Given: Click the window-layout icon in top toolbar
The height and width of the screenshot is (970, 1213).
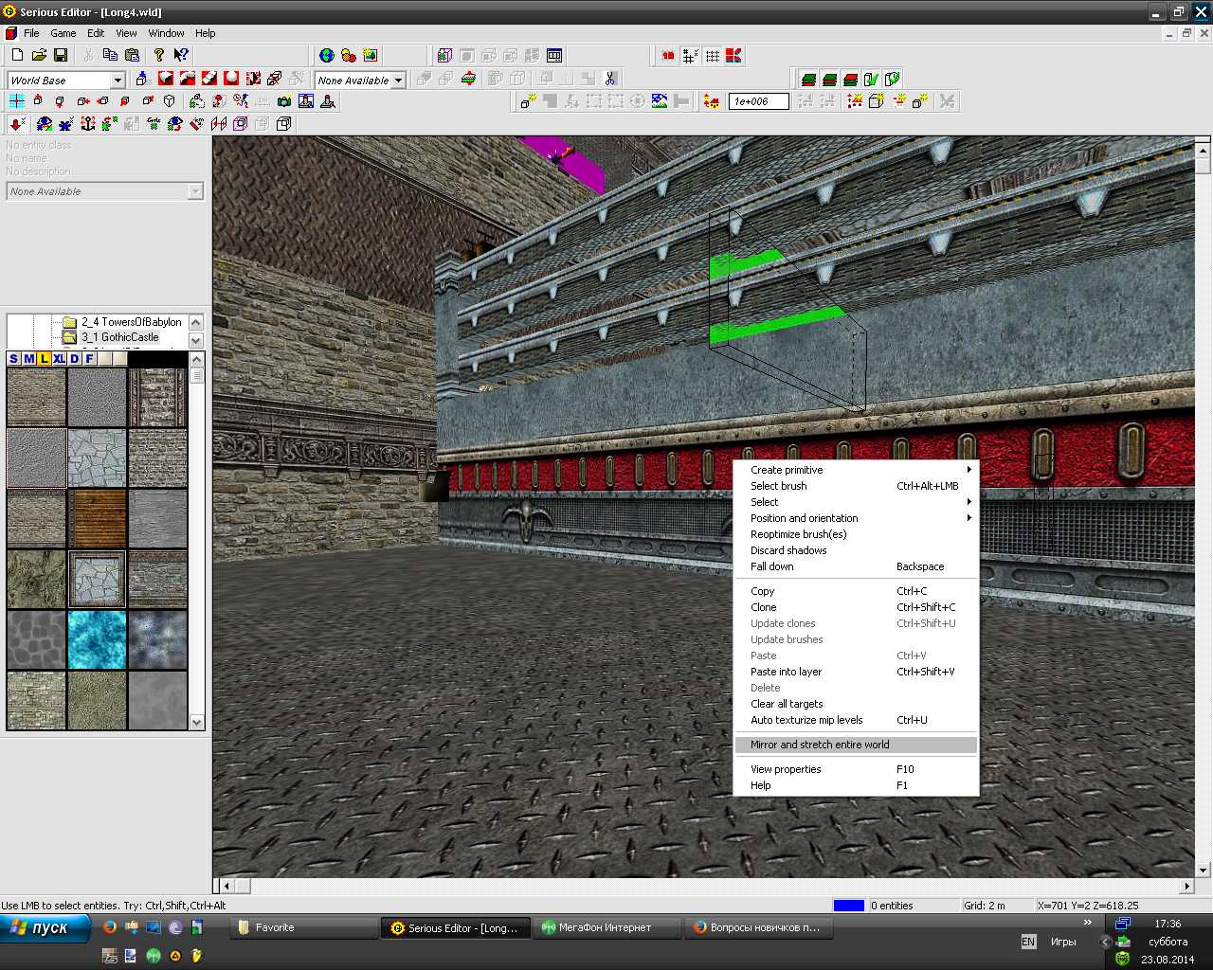Looking at the screenshot, I should [554, 56].
